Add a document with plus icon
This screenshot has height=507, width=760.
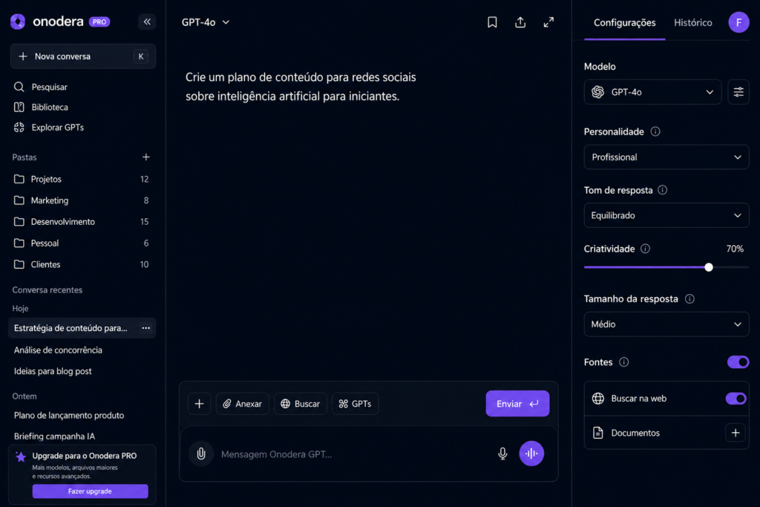[x=736, y=433]
